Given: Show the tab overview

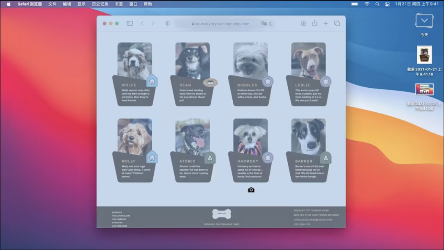Looking at the screenshot, I should coord(337,23).
